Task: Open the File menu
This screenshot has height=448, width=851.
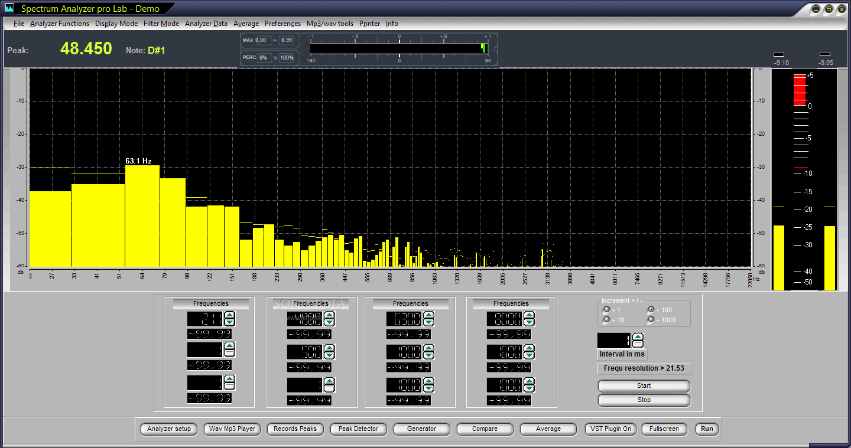Action: [19, 24]
